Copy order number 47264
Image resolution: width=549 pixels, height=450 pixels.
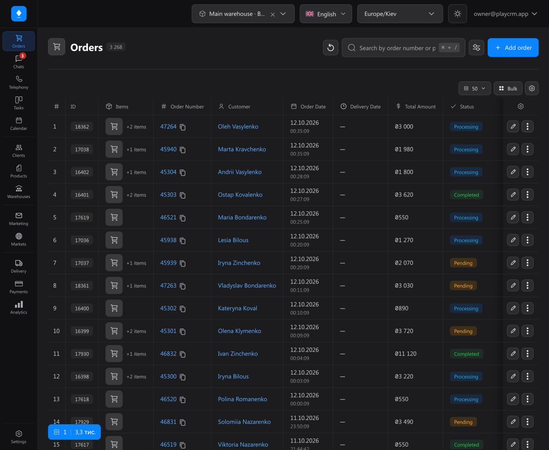point(183,127)
